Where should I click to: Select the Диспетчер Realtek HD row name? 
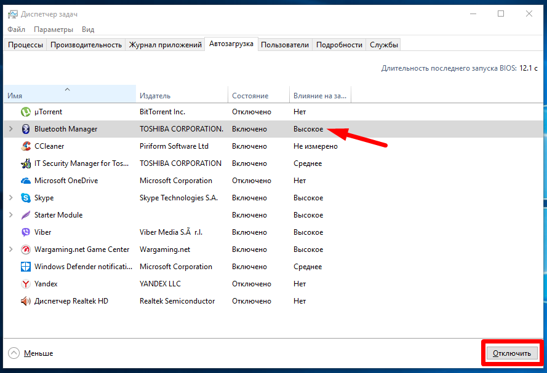(x=71, y=301)
